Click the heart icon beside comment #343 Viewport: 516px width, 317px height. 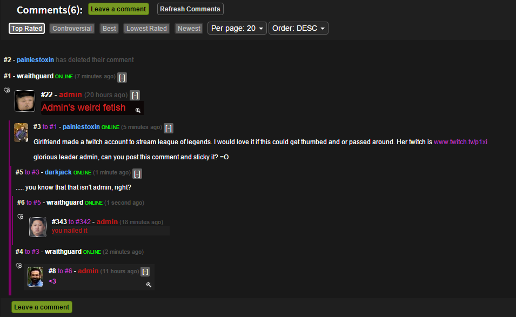coord(21,217)
